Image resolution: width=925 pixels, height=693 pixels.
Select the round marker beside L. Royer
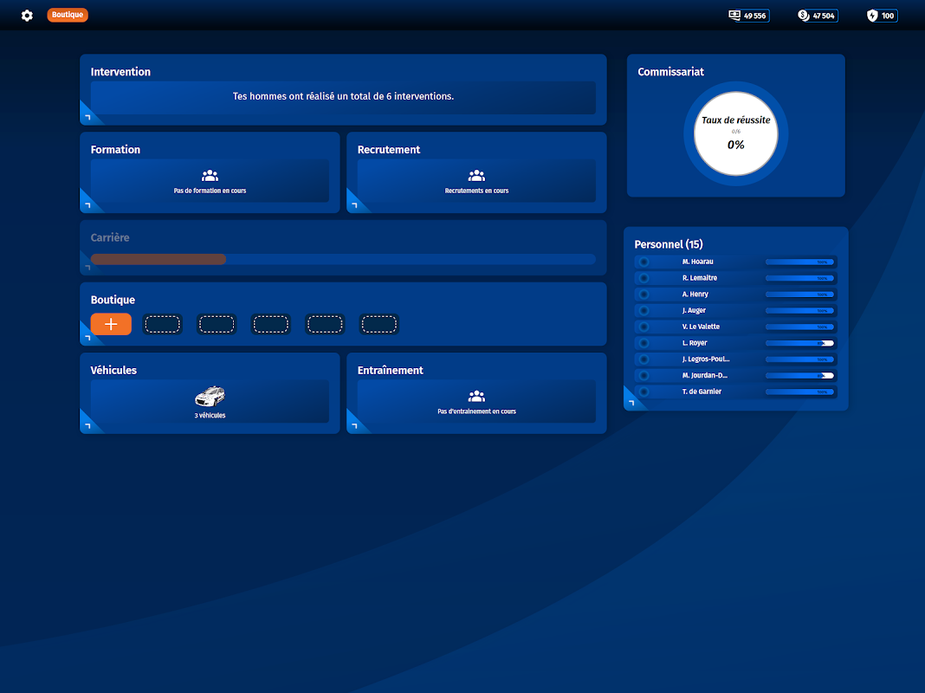644,343
